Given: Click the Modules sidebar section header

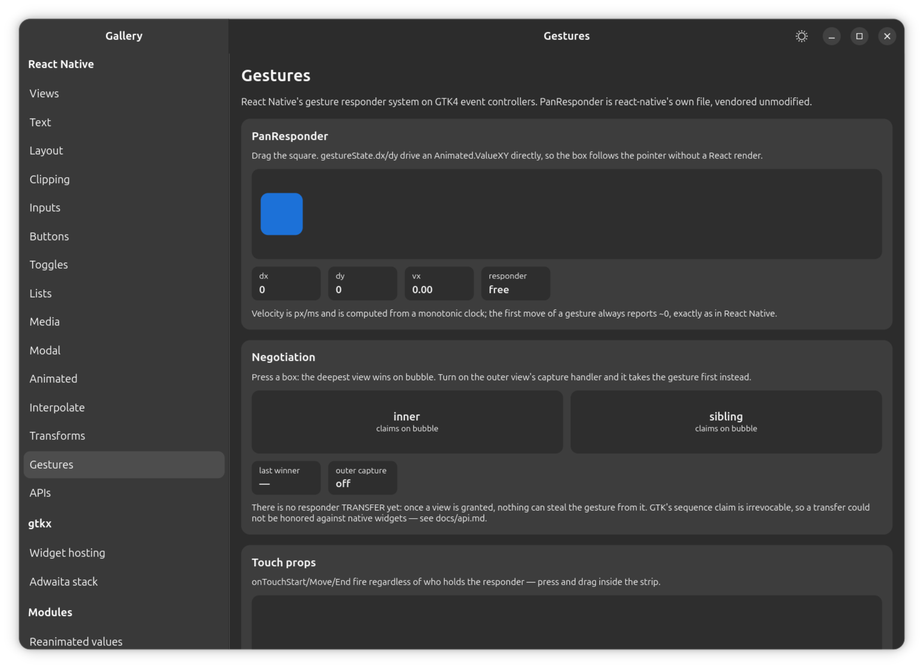Looking at the screenshot, I should 50,612.
